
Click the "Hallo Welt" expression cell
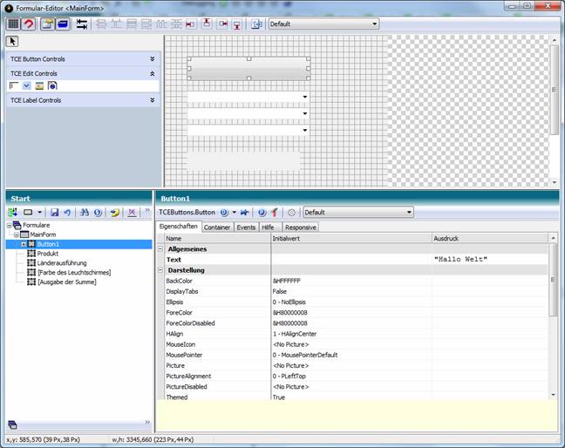[490, 259]
